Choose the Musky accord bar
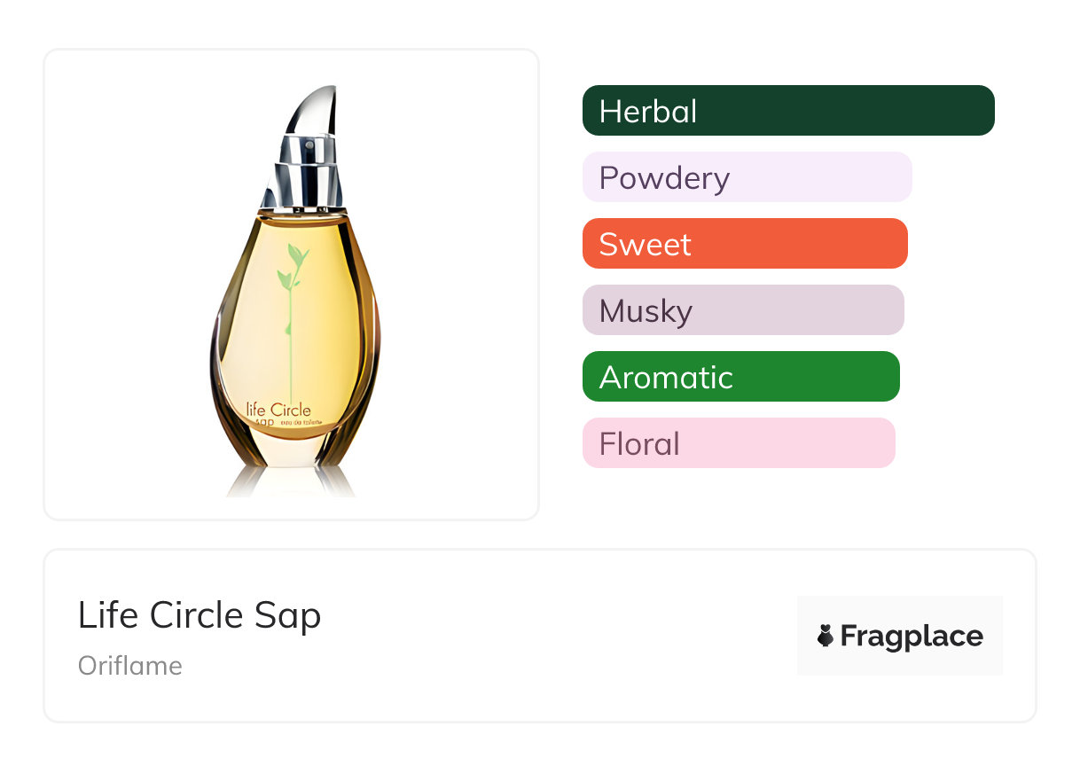This screenshot has height=766, width=1080. click(x=742, y=310)
